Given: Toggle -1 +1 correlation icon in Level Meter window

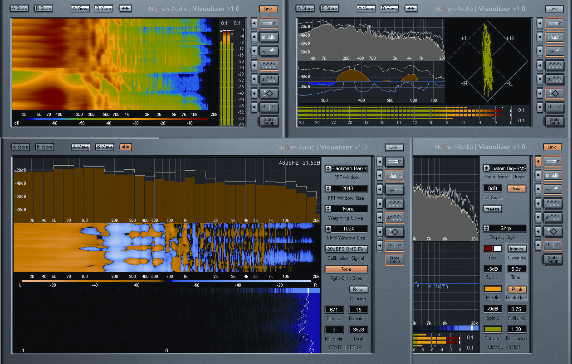Looking at the screenshot, I should pyautogui.click(x=553, y=245).
